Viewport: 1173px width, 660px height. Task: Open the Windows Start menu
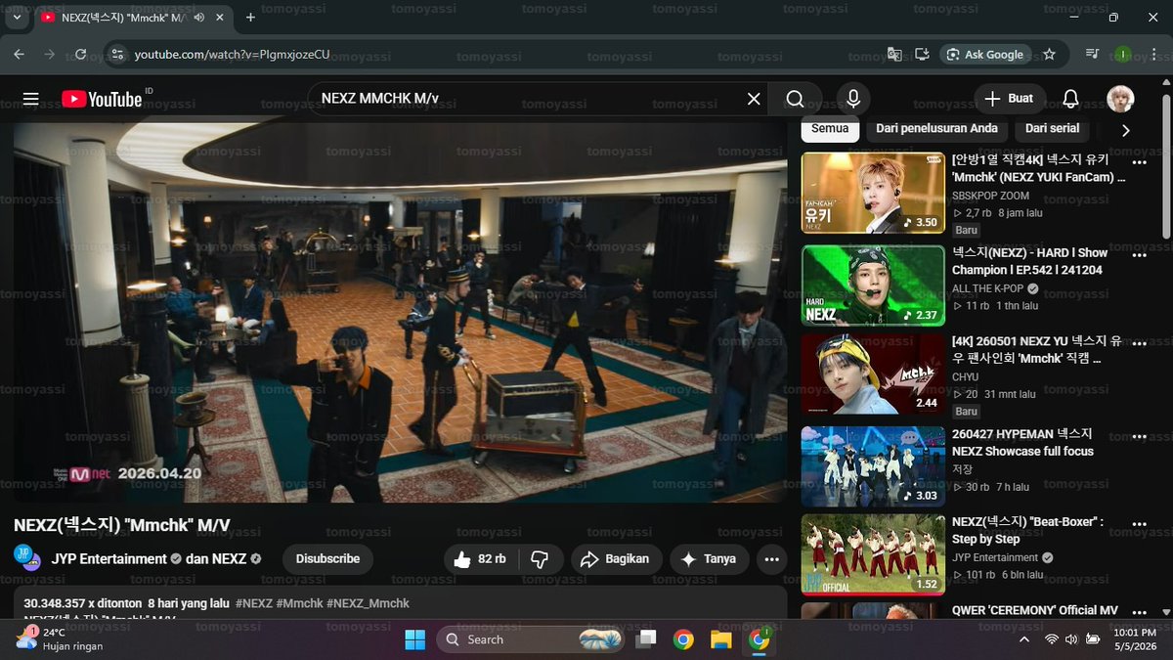[x=414, y=639]
